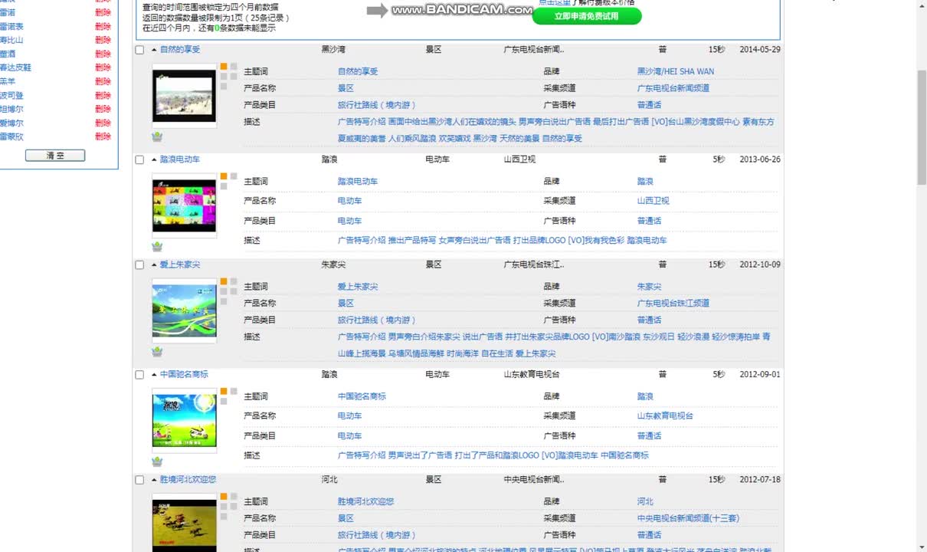Click the channel link 广东电视台新闻频道
The height and width of the screenshot is (552, 927).
[x=673, y=88]
